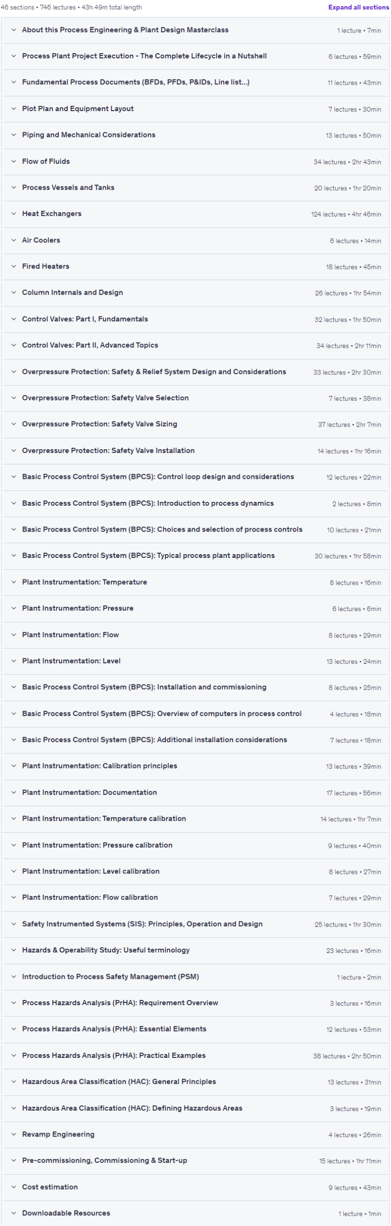Select the Process Plant Project Execution section title

144,56
